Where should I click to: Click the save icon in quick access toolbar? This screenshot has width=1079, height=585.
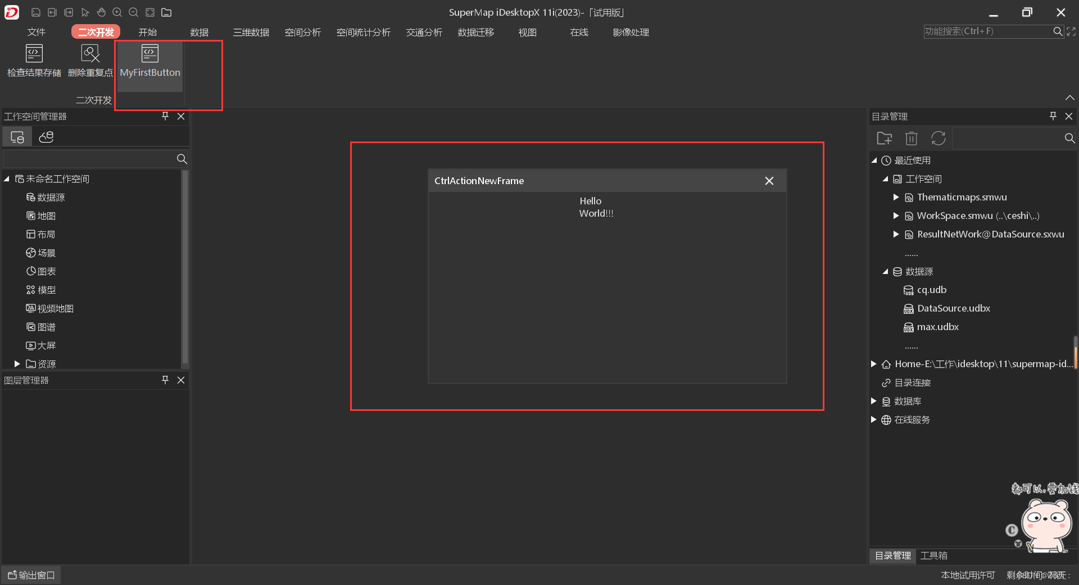pyautogui.click(x=36, y=12)
